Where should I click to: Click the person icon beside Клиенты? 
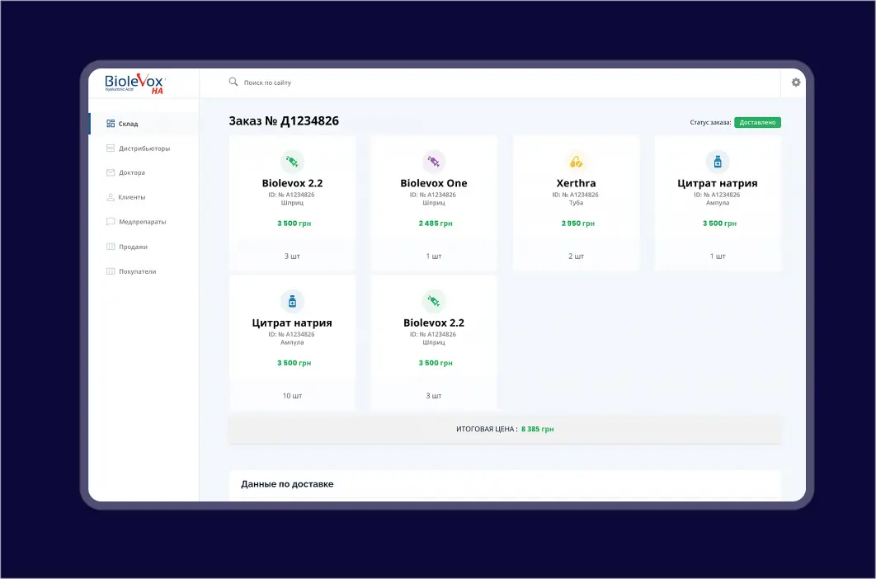point(111,197)
